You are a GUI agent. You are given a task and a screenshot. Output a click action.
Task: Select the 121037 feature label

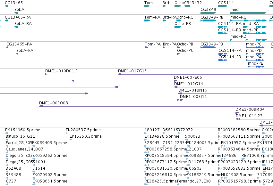[194, 150]
